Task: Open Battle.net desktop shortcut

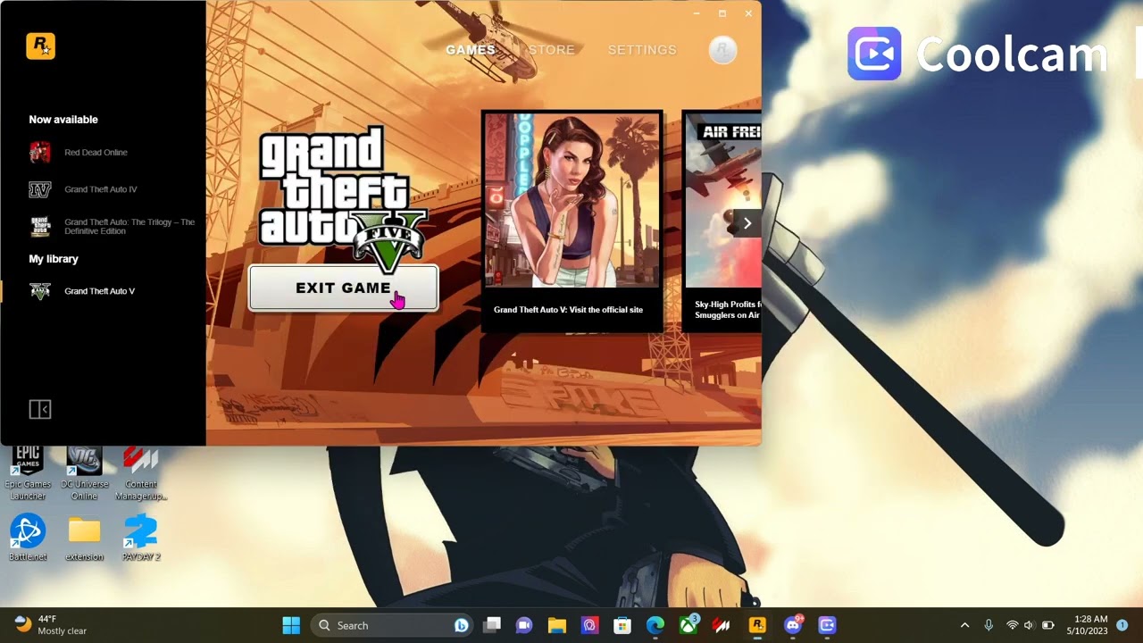Action: 28,539
